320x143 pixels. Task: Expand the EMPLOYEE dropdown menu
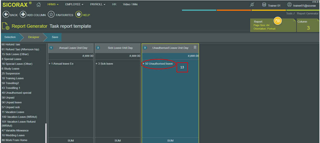click(74, 4)
